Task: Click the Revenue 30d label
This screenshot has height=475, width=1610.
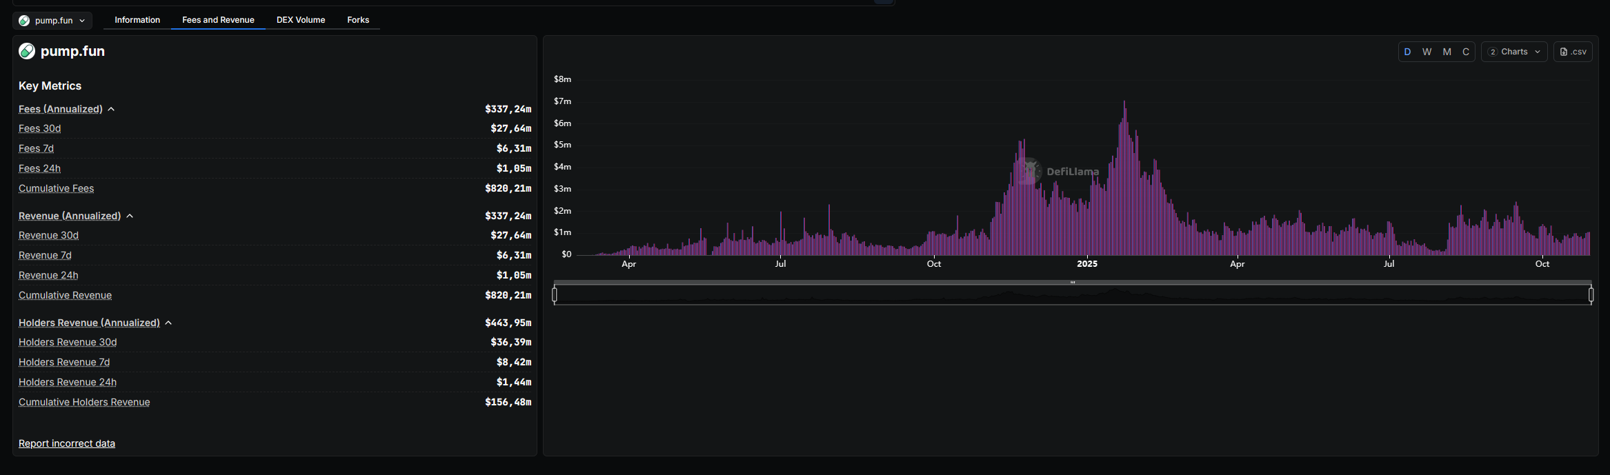Action: tap(48, 235)
